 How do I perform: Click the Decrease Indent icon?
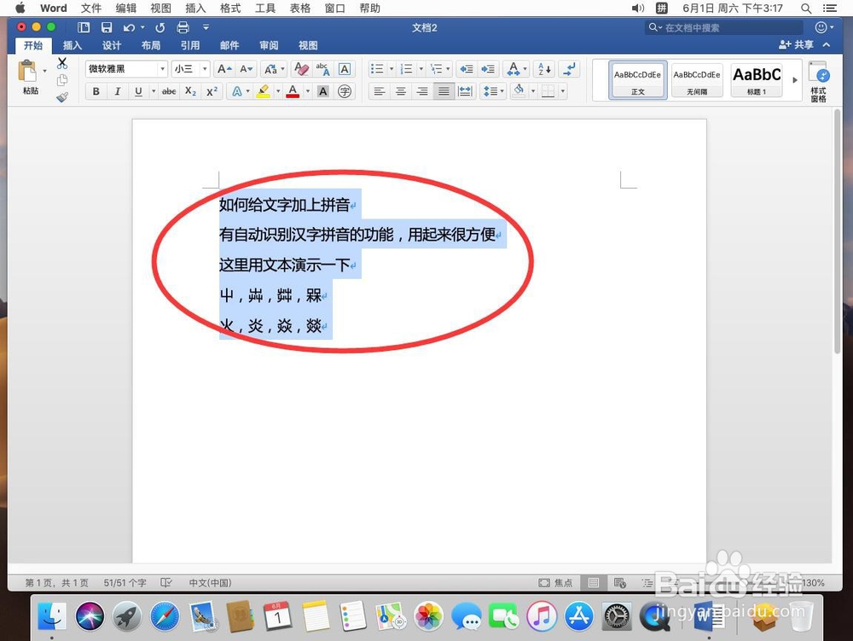467,69
